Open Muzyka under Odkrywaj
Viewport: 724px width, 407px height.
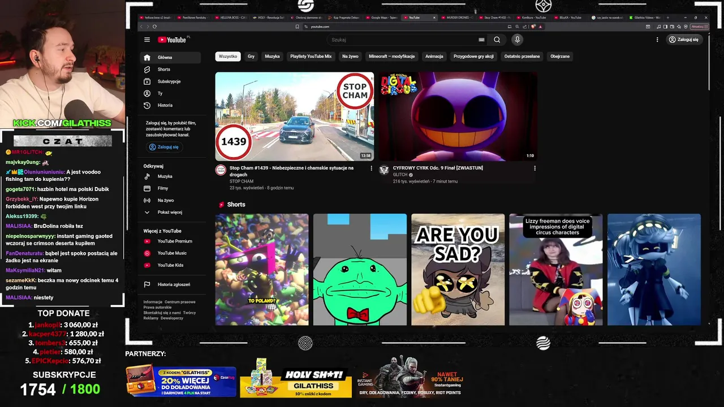pos(170,176)
